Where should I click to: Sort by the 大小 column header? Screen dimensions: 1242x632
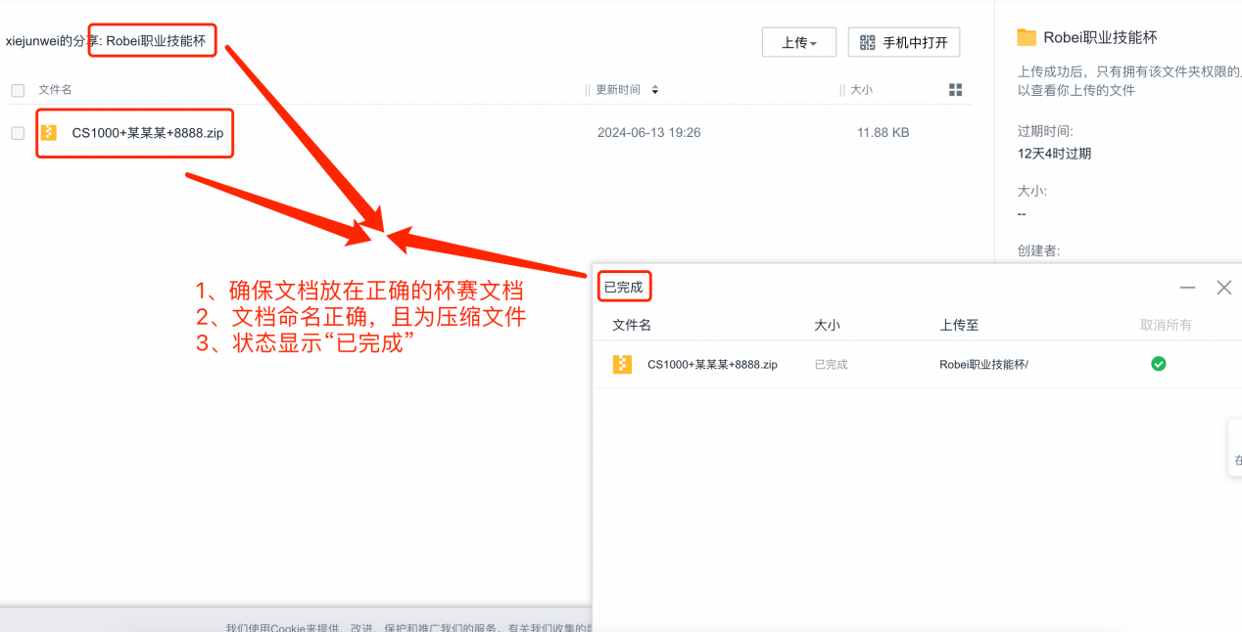tap(861, 90)
